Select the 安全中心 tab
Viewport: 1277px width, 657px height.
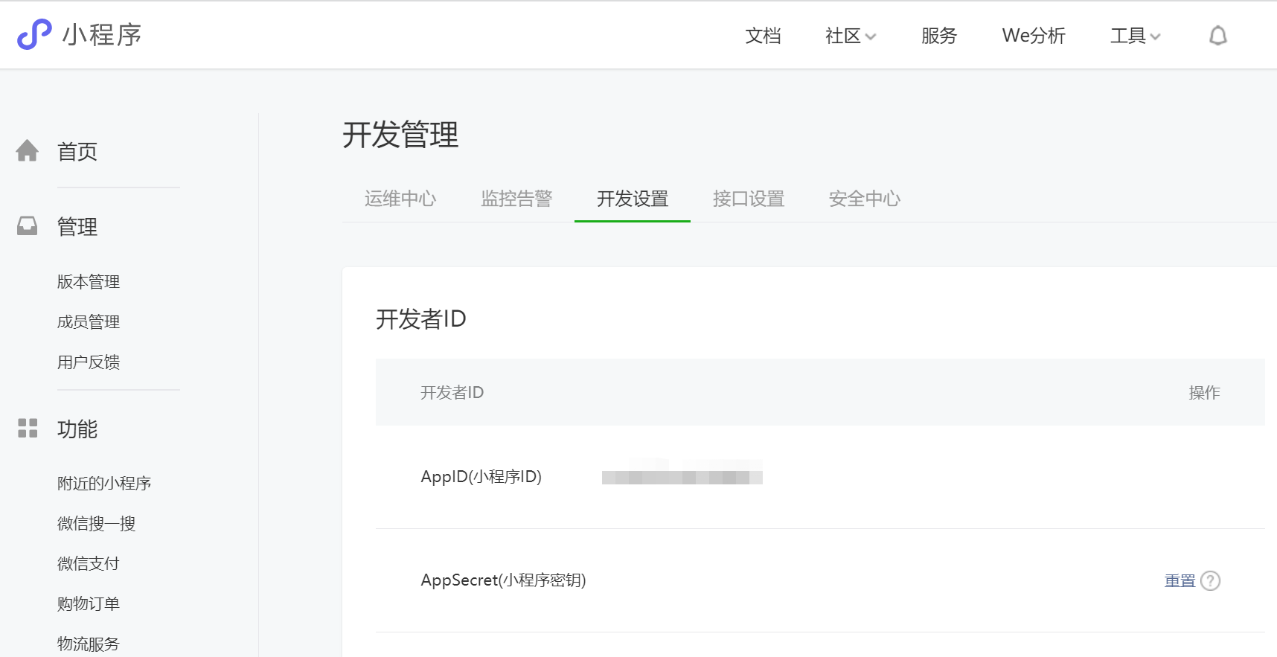(865, 199)
